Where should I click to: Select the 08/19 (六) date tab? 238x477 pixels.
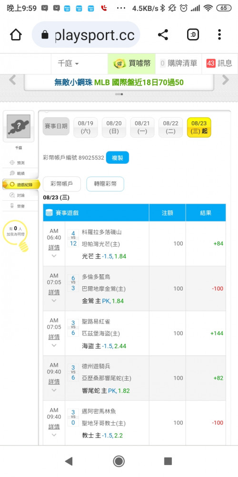pos(86,127)
